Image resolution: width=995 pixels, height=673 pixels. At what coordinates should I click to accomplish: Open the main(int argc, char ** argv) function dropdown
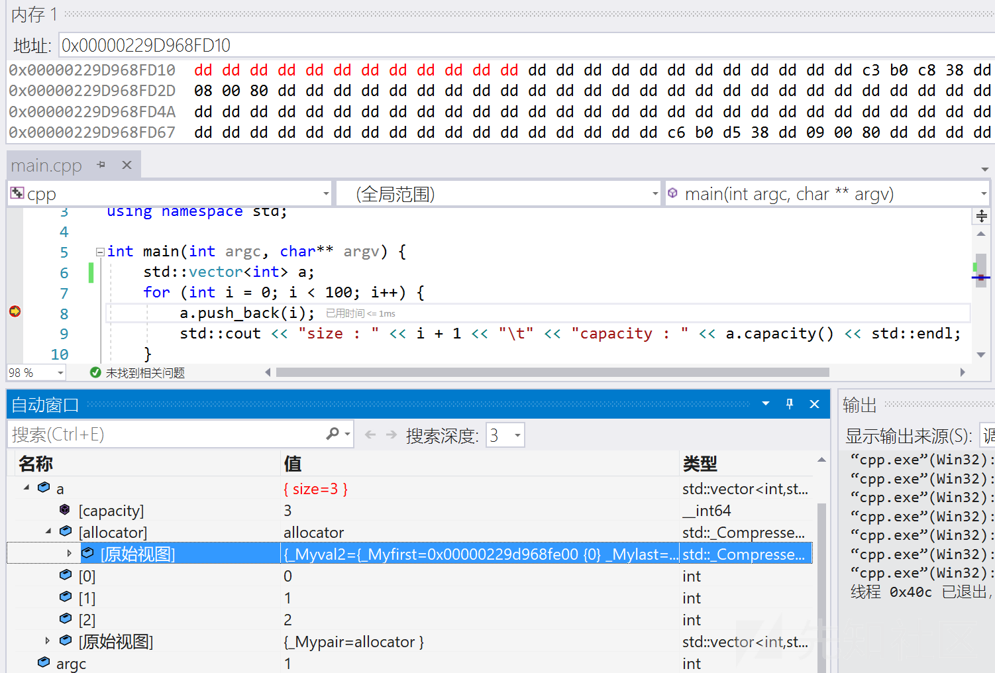[x=984, y=193]
